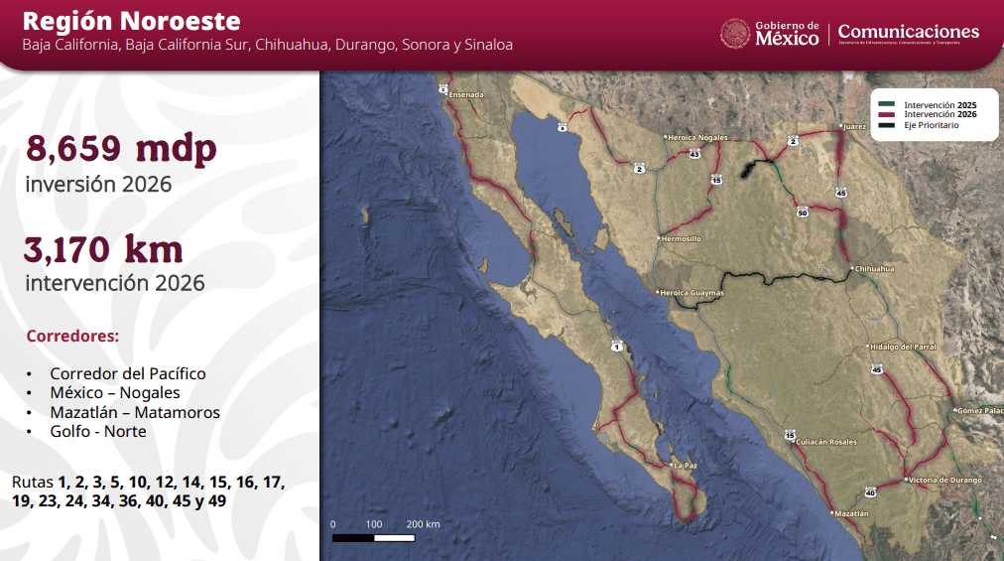Viewport: 1004px width, 561px height.
Task: Click the Mazatlán city label
Action: [851, 514]
